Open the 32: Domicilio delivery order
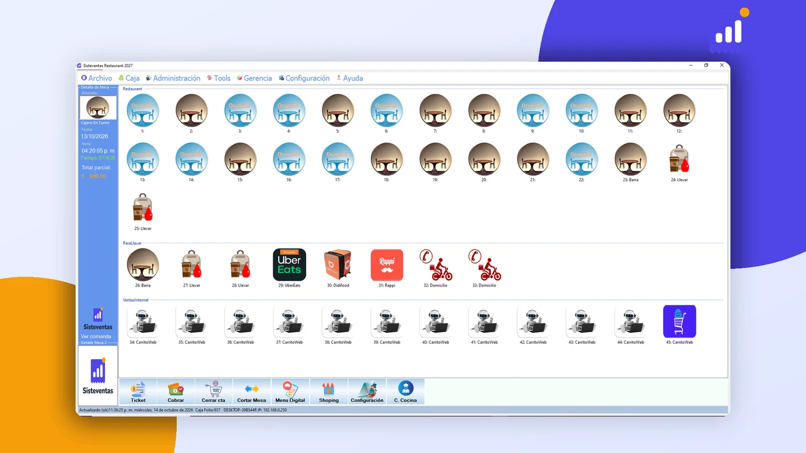This screenshot has width=806, height=453. (436, 265)
